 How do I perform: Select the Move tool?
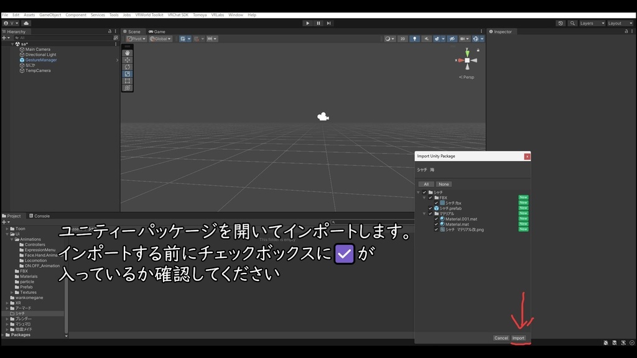click(127, 59)
